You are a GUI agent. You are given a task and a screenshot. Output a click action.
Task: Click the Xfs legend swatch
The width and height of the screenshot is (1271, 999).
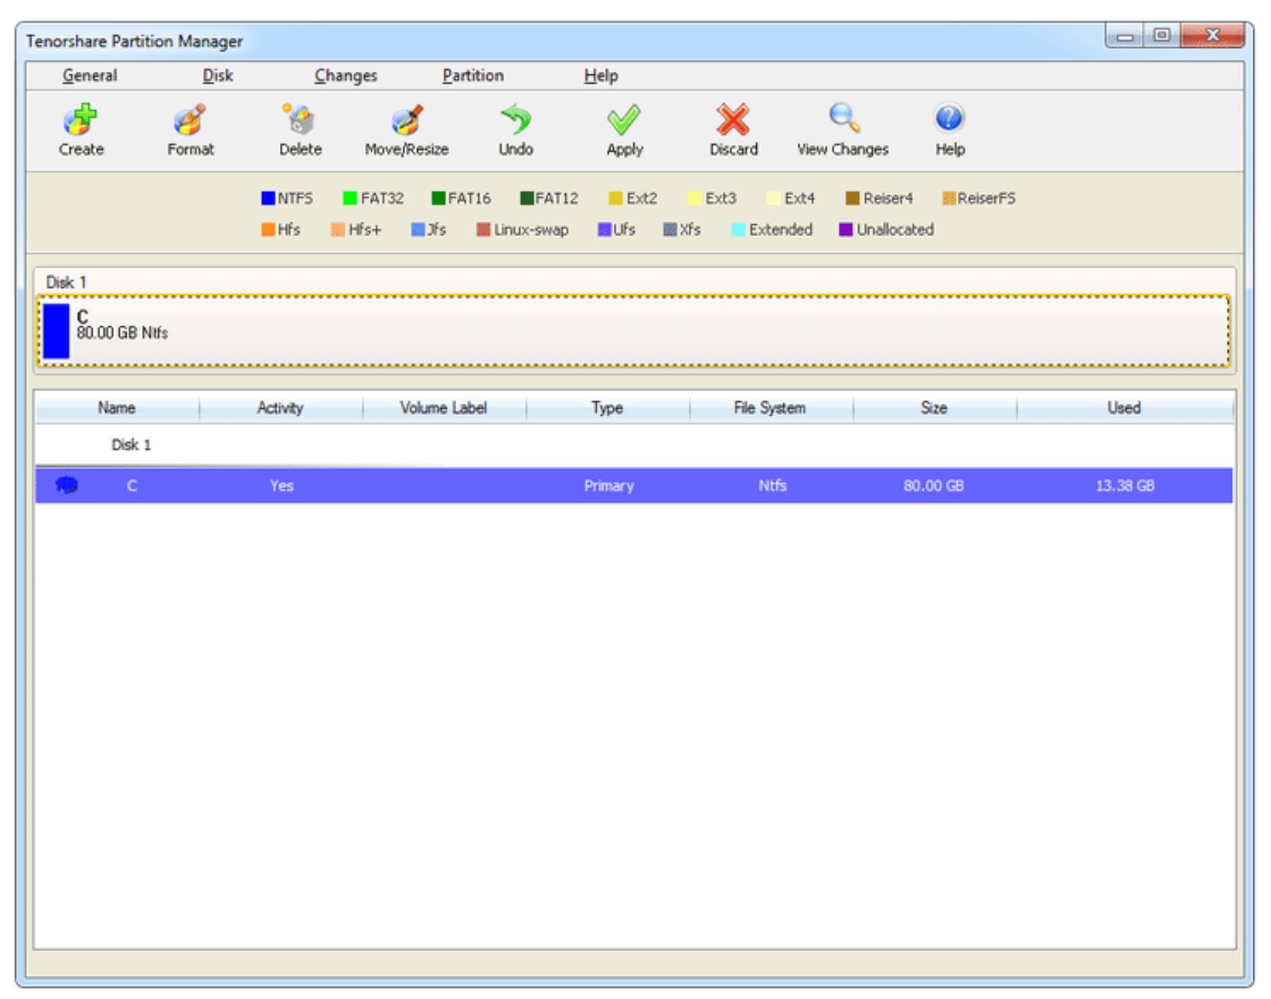coord(670,229)
